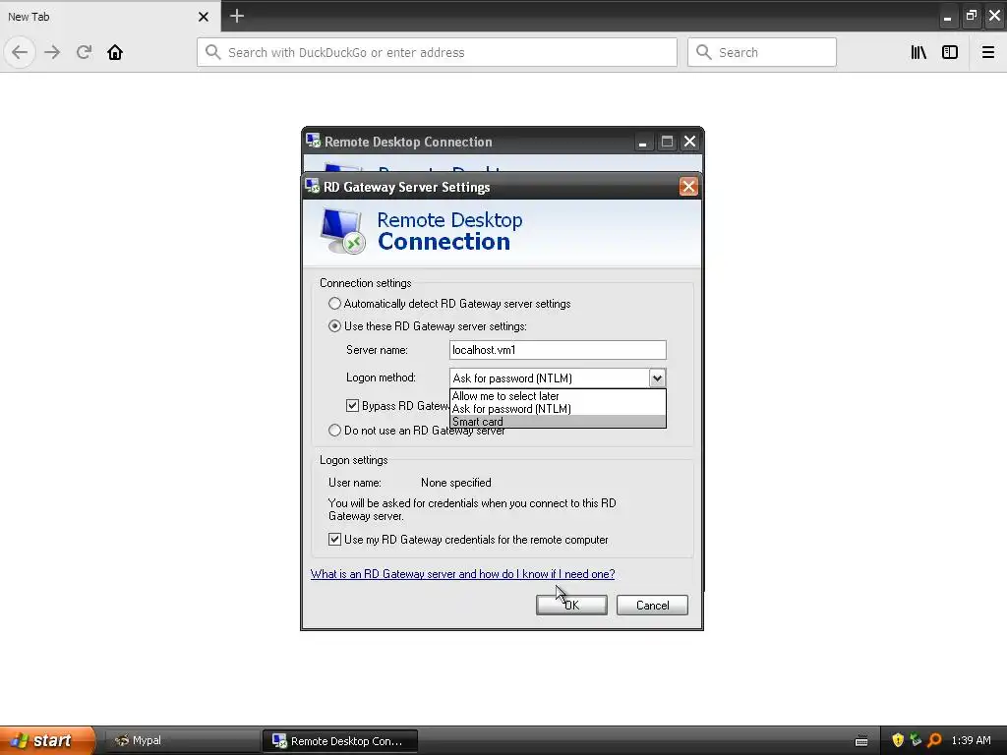Click into the browser Search box
The image size is (1007, 755).
click(x=762, y=52)
